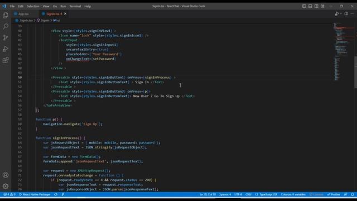The width and height of the screenshot is (357, 201).
Task: Click the debug icon after React Native Packager
Action: pyautogui.click(x=56, y=194)
